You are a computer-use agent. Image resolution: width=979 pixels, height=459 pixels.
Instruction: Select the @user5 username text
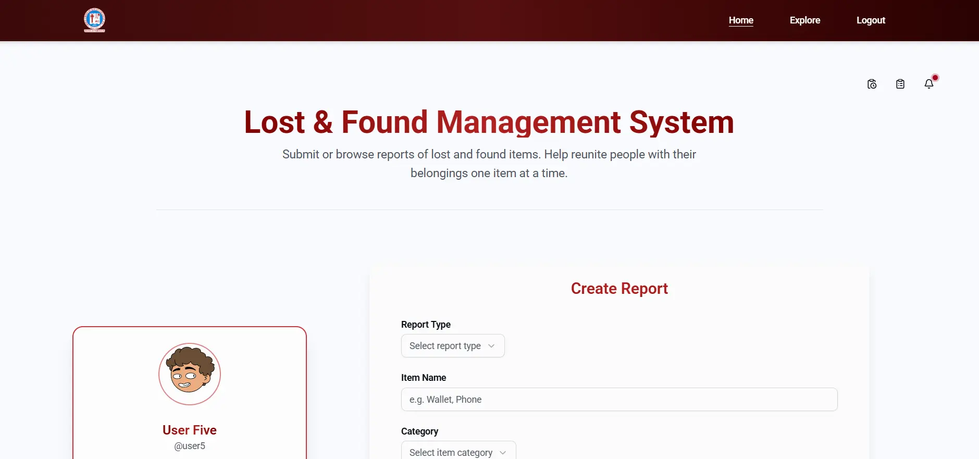[x=190, y=446]
